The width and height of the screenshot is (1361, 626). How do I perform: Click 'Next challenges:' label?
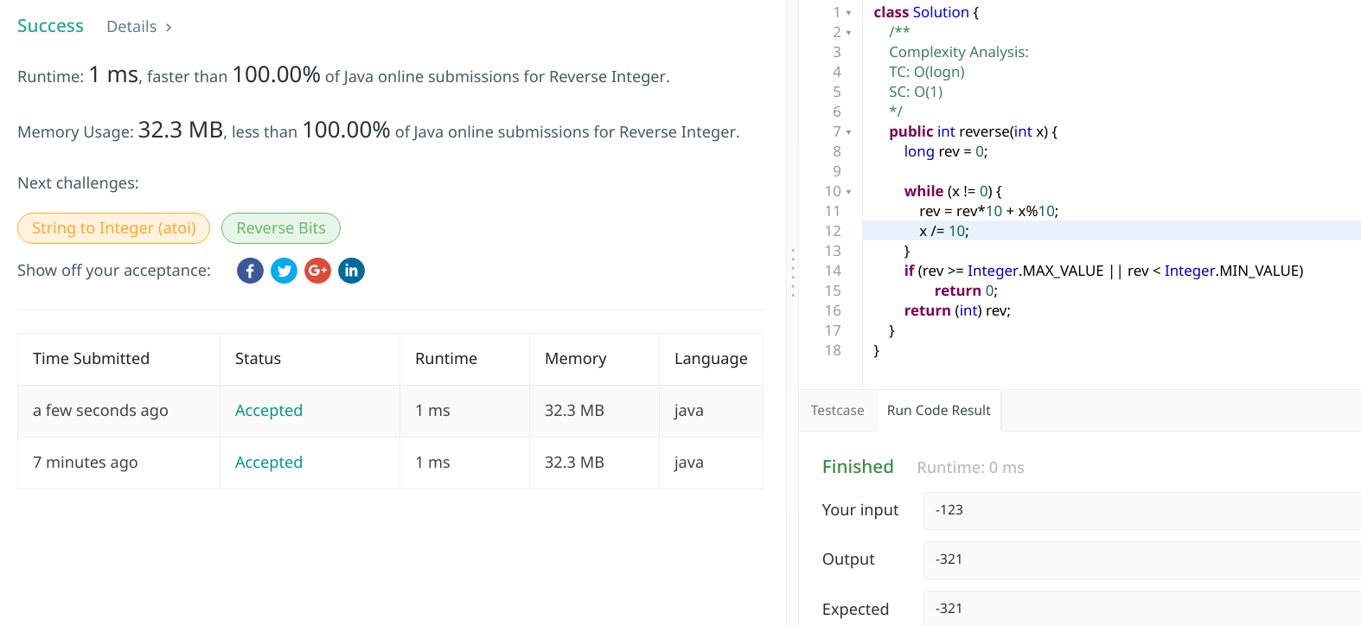(x=78, y=183)
